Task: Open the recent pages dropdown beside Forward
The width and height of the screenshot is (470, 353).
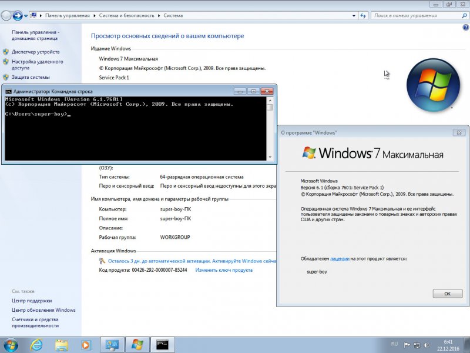Action: click(26, 16)
